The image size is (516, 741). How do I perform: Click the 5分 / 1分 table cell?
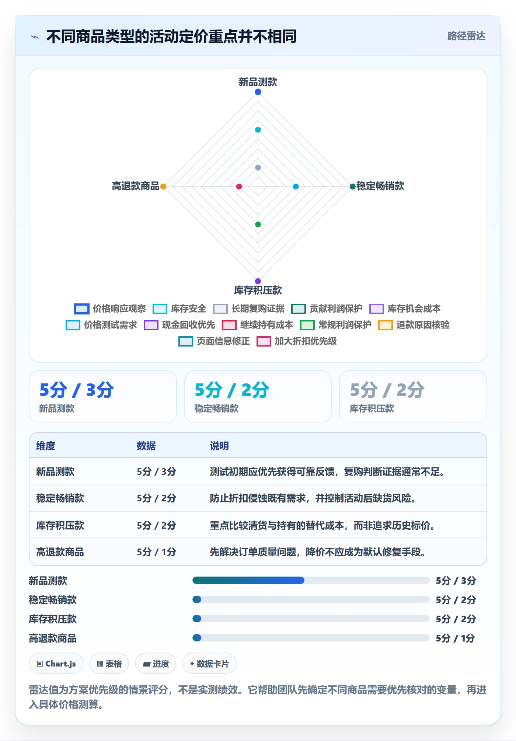156,552
